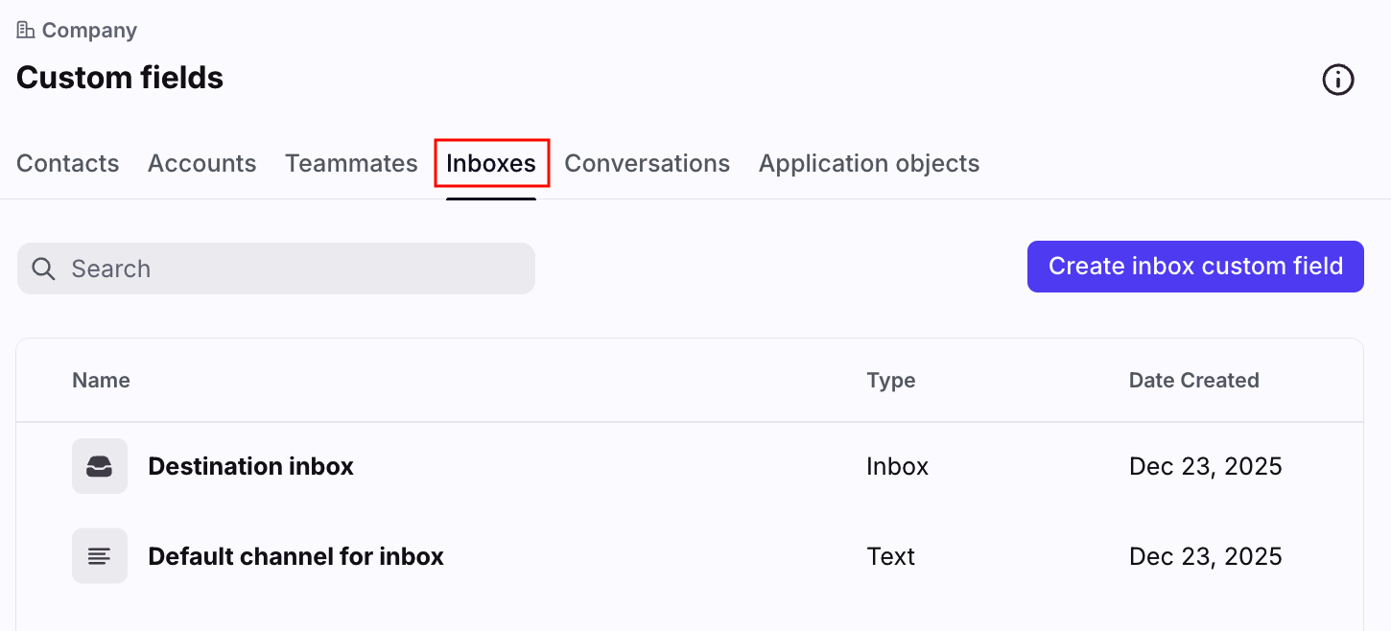Screen dimensions: 1391x631
Task: Open the Default channel for inbox field
Action: click(x=295, y=557)
